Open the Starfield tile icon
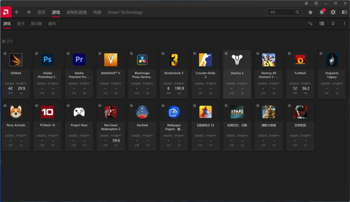 (142, 112)
